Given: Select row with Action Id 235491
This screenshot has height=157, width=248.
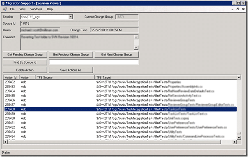Looking at the screenshot, I should coord(120,123).
